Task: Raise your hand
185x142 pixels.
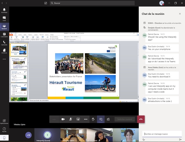Action: [93, 119]
